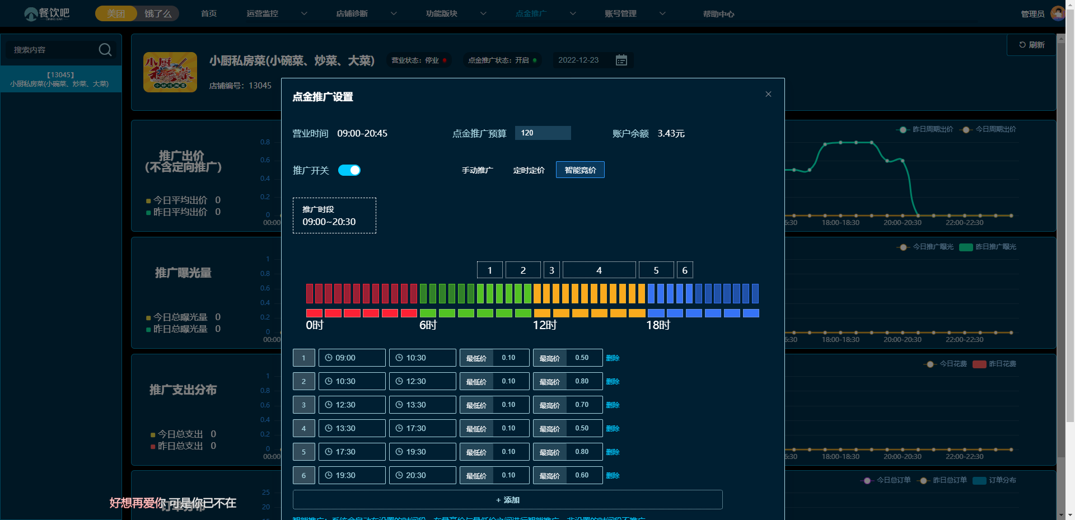Select store 13045 in sidebar list
The image size is (1075, 520).
pyautogui.click(x=60, y=79)
